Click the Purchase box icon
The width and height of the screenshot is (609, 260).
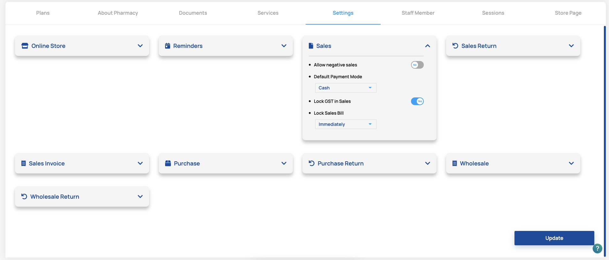168,164
